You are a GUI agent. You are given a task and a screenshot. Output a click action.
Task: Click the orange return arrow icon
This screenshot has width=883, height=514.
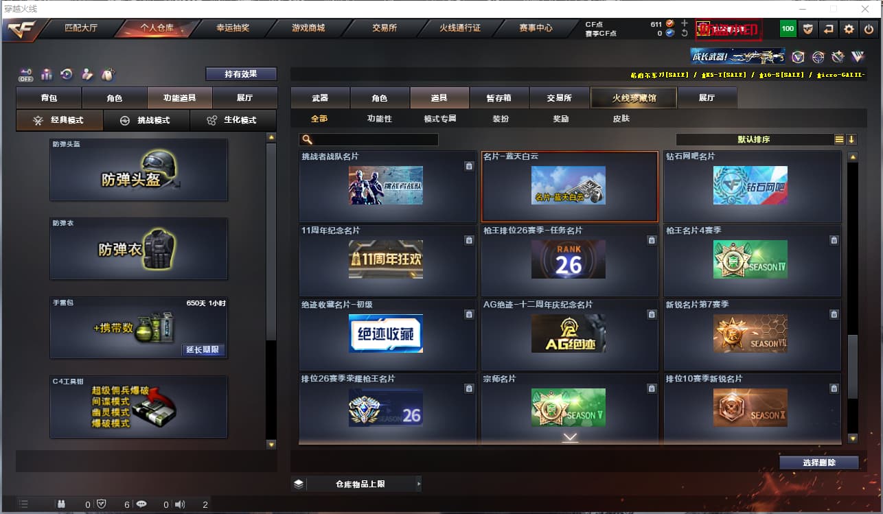(829, 29)
